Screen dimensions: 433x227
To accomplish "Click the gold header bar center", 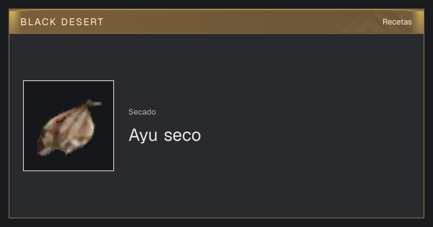I will (x=216, y=22).
